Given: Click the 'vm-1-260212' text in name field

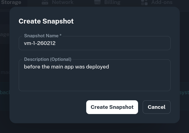Looking at the screenshot, I should pyautogui.click(x=40, y=43).
